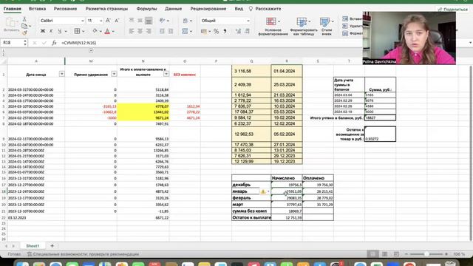The width and height of the screenshot is (473, 266).
Task: Switch to the Формулы ribbon tab
Action: pyautogui.click(x=146, y=9)
